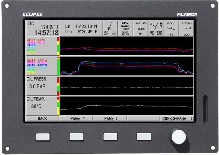The image size is (219, 155).
Task: Open the ROLL attitude indicator tile
Action: point(171,29)
